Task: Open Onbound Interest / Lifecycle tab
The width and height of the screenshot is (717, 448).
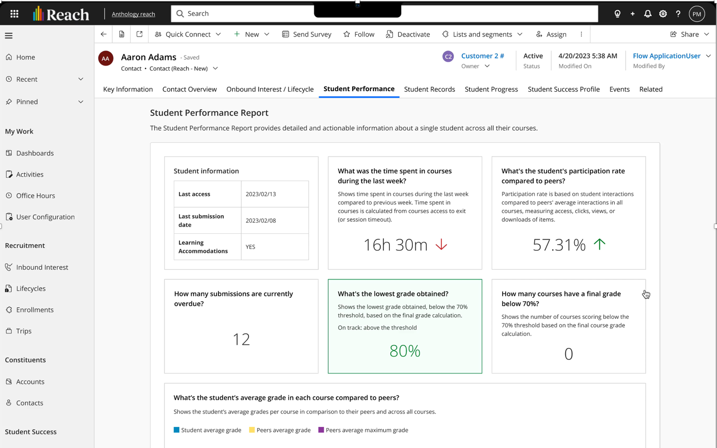Action: point(270,89)
